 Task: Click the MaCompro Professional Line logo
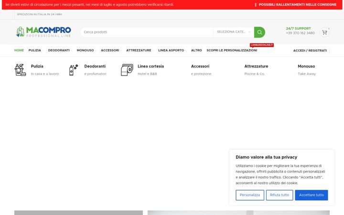(x=43, y=32)
